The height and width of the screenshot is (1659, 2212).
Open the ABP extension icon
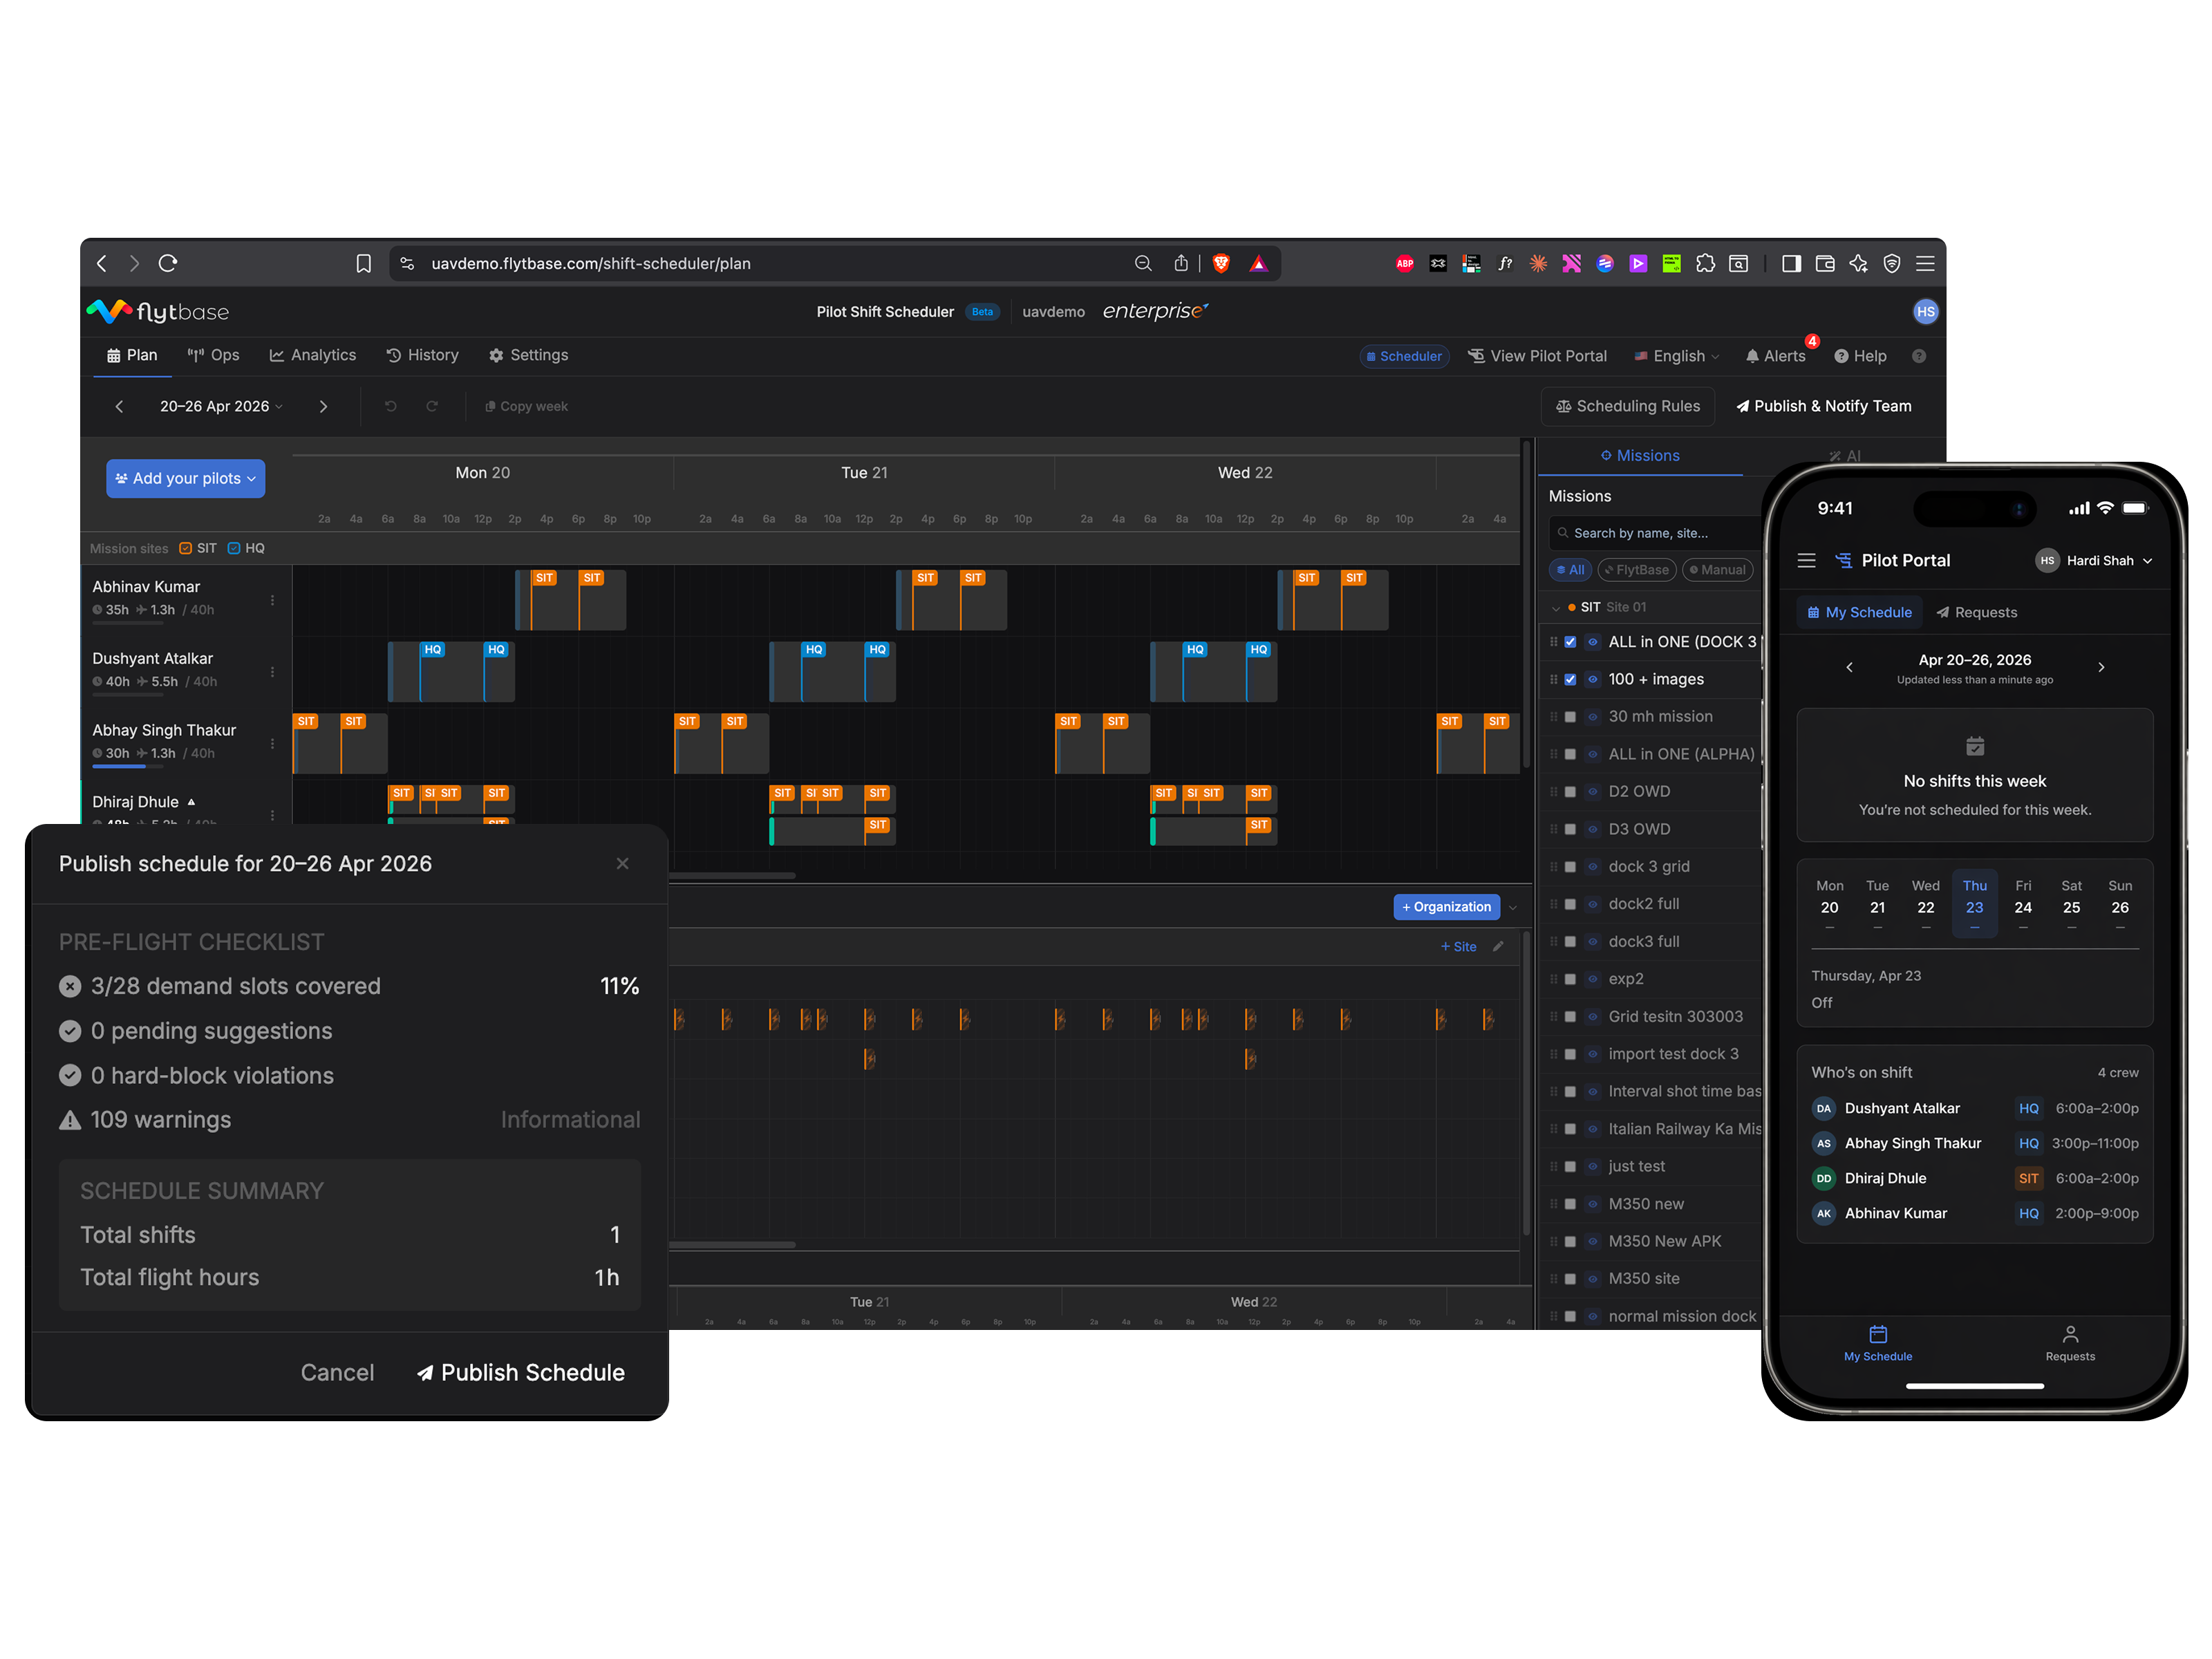pyautogui.click(x=1405, y=263)
